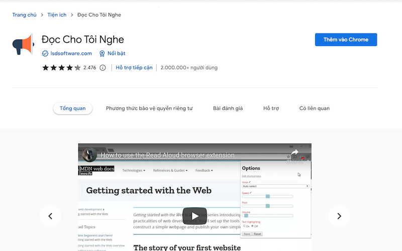Click the YouTube channel avatar in video
This screenshot has width=402, height=251.
(90, 155)
